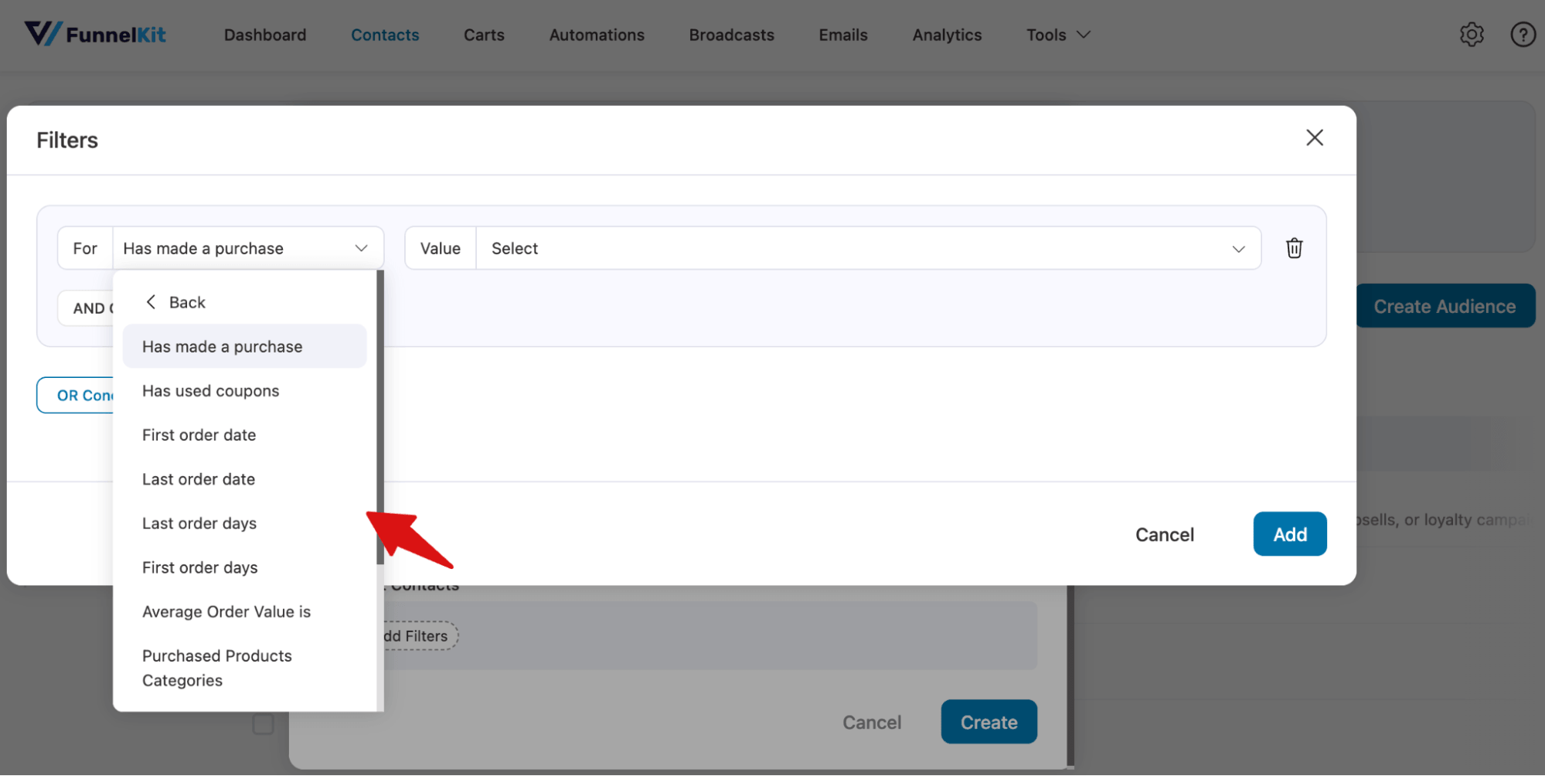
Task: Choose 'Has used coupons' option
Action: click(244, 391)
